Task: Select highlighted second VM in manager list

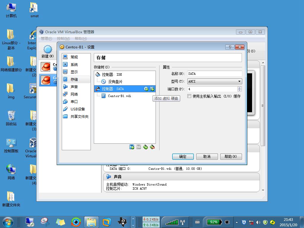Action: coord(48,80)
